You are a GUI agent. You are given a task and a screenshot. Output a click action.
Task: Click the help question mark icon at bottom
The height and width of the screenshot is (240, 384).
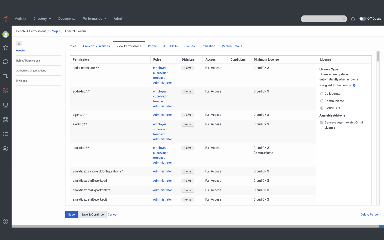(6, 222)
